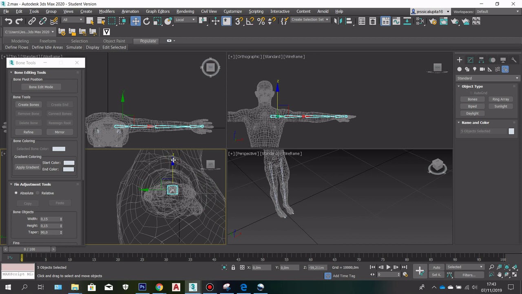Open Select by Name list
Screen dimensions: 522x294
[x=101, y=21]
